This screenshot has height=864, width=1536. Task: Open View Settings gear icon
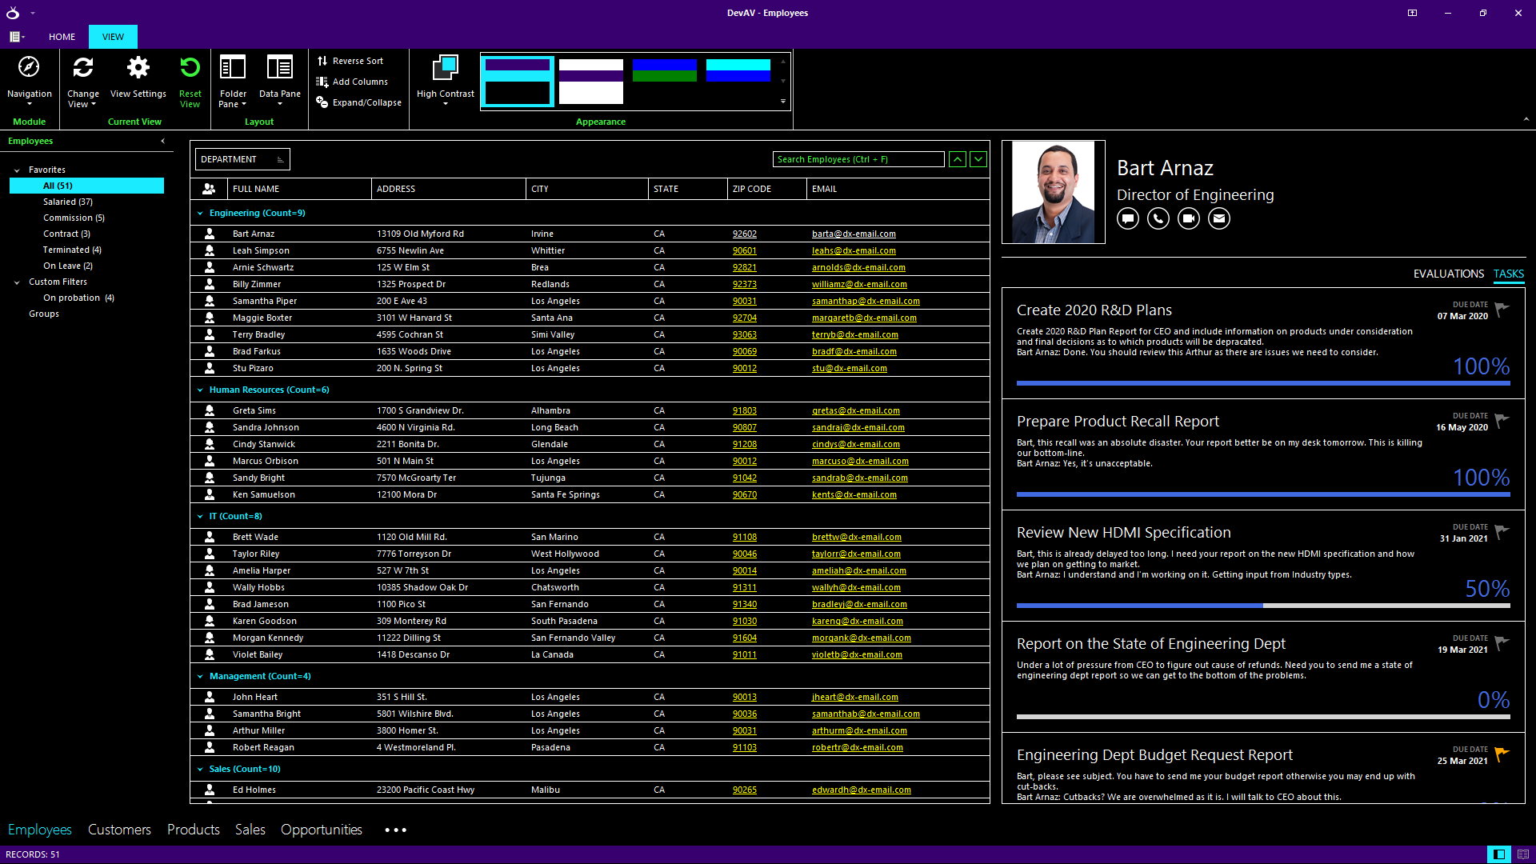pyautogui.click(x=138, y=68)
